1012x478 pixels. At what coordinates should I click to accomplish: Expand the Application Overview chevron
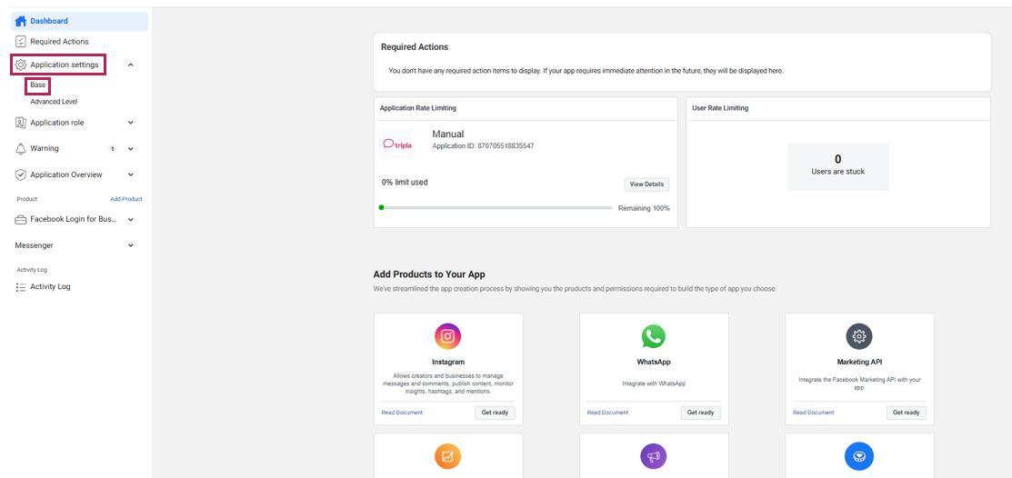pyautogui.click(x=131, y=174)
